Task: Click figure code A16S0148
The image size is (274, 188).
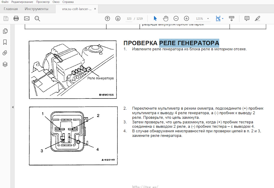Action: click(x=108, y=160)
